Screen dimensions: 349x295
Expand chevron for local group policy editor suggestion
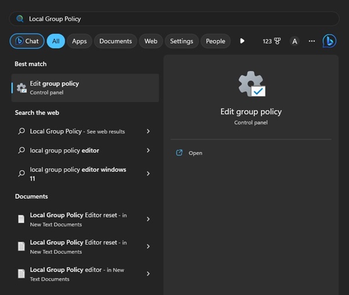(x=148, y=150)
